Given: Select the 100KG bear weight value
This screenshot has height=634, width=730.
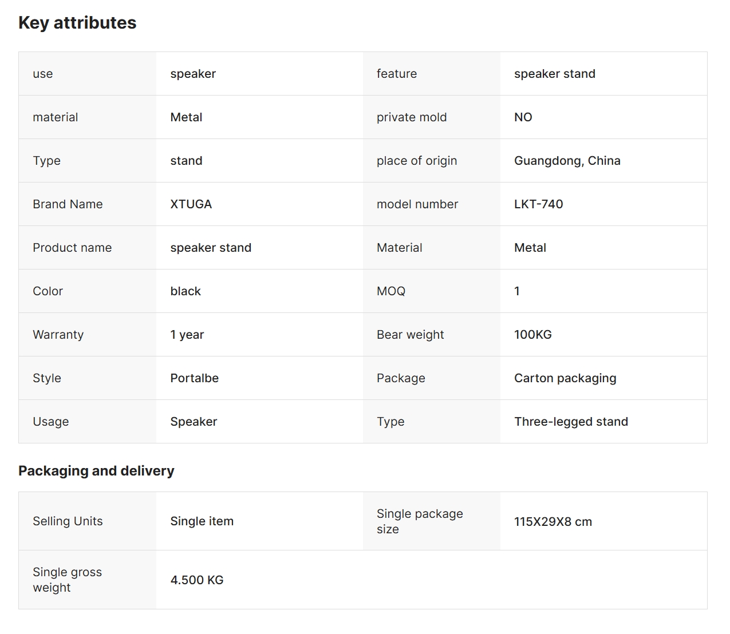Looking at the screenshot, I should (532, 335).
